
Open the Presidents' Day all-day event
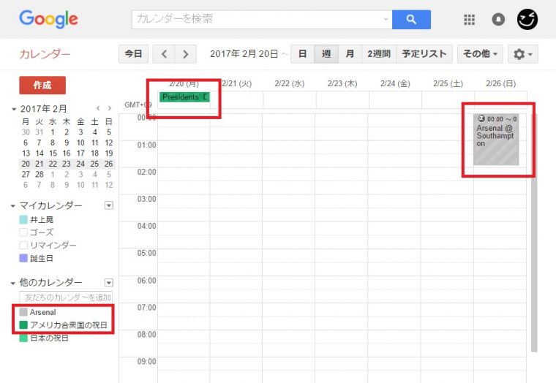click(x=185, y=97)
